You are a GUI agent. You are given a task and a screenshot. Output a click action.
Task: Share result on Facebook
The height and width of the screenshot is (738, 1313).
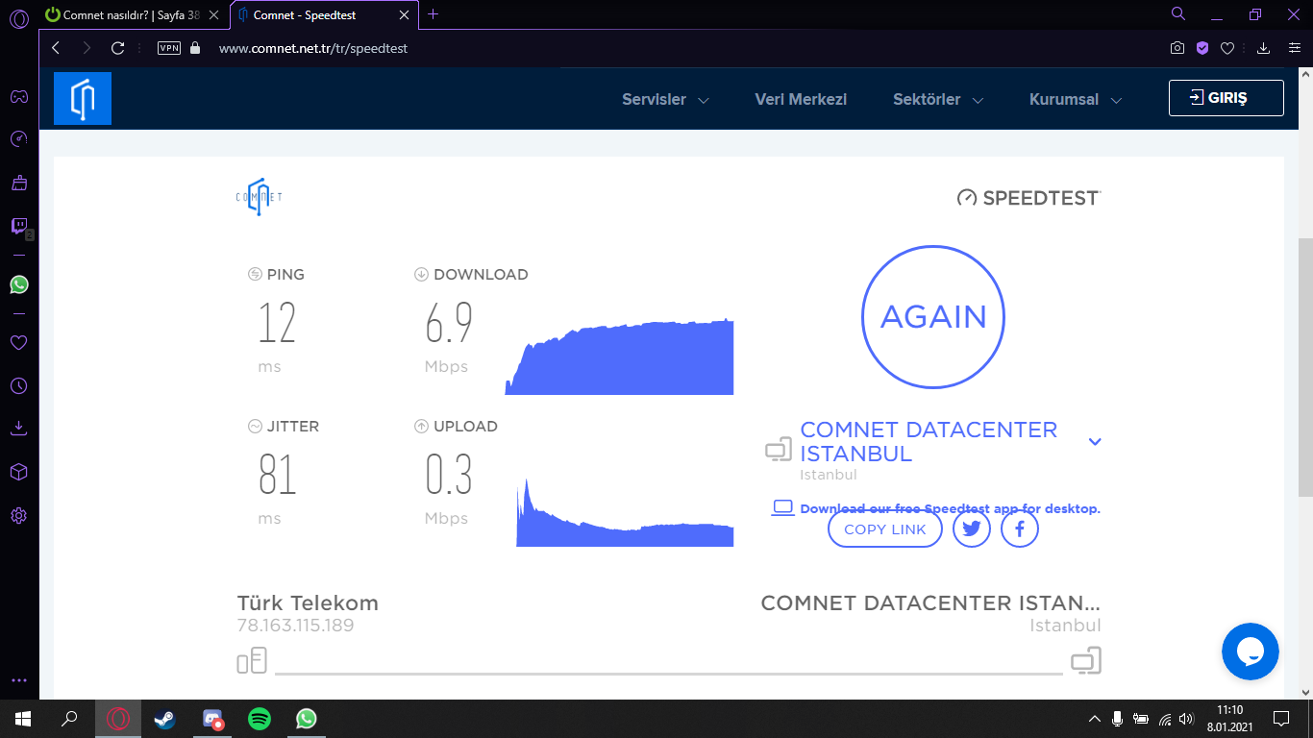(1020, 529)
